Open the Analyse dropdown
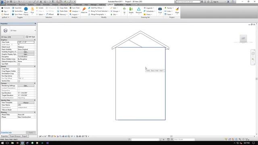 coord(75,11)
